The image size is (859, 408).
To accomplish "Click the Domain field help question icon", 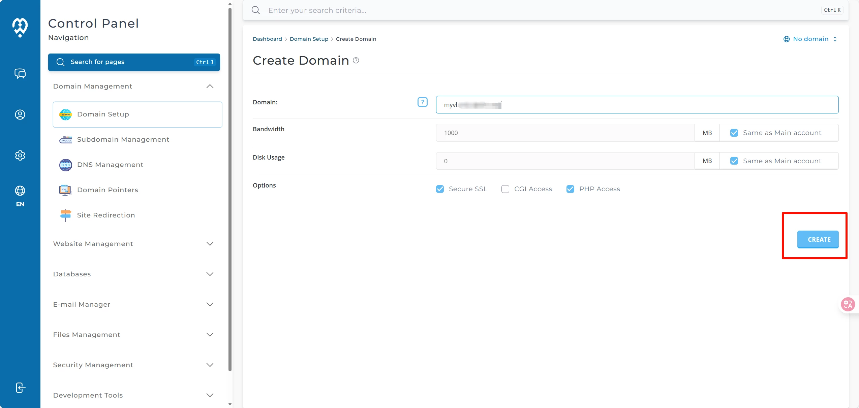I will [x=422, y=102].
